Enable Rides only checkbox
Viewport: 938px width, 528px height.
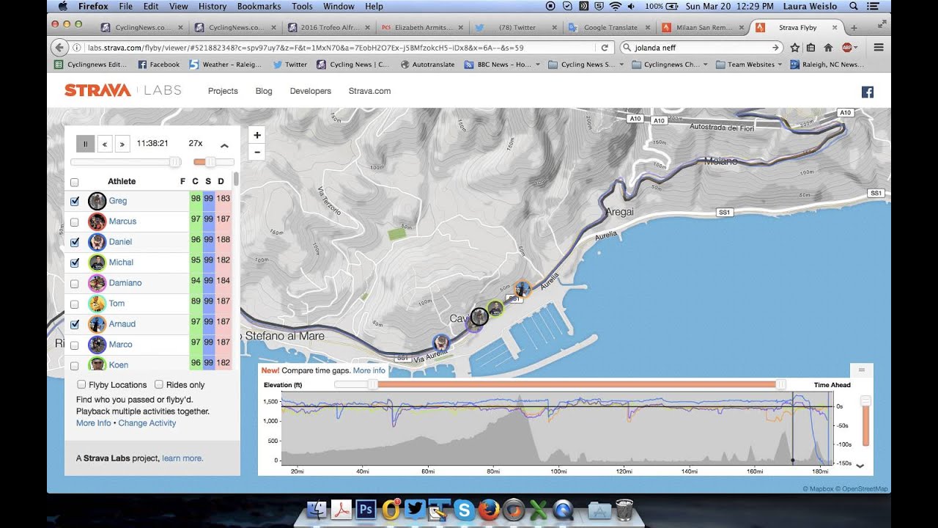click(159, 384)
